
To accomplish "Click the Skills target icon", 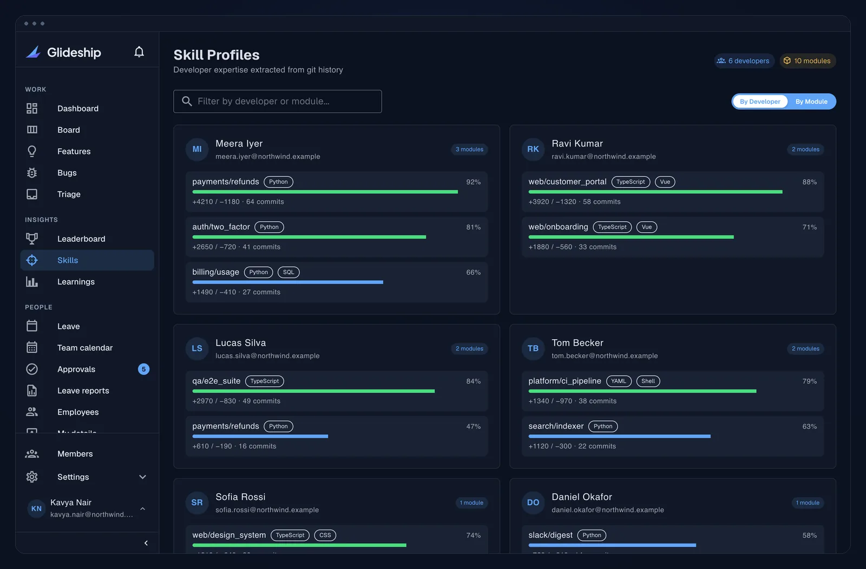I will click(32, 260).
